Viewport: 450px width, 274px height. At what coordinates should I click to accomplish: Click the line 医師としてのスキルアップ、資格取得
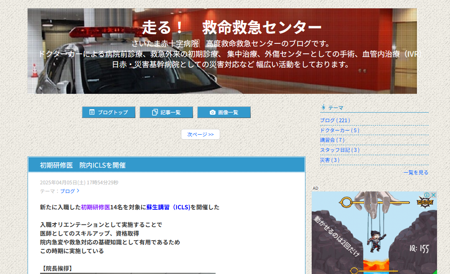[x=89, y=234]
